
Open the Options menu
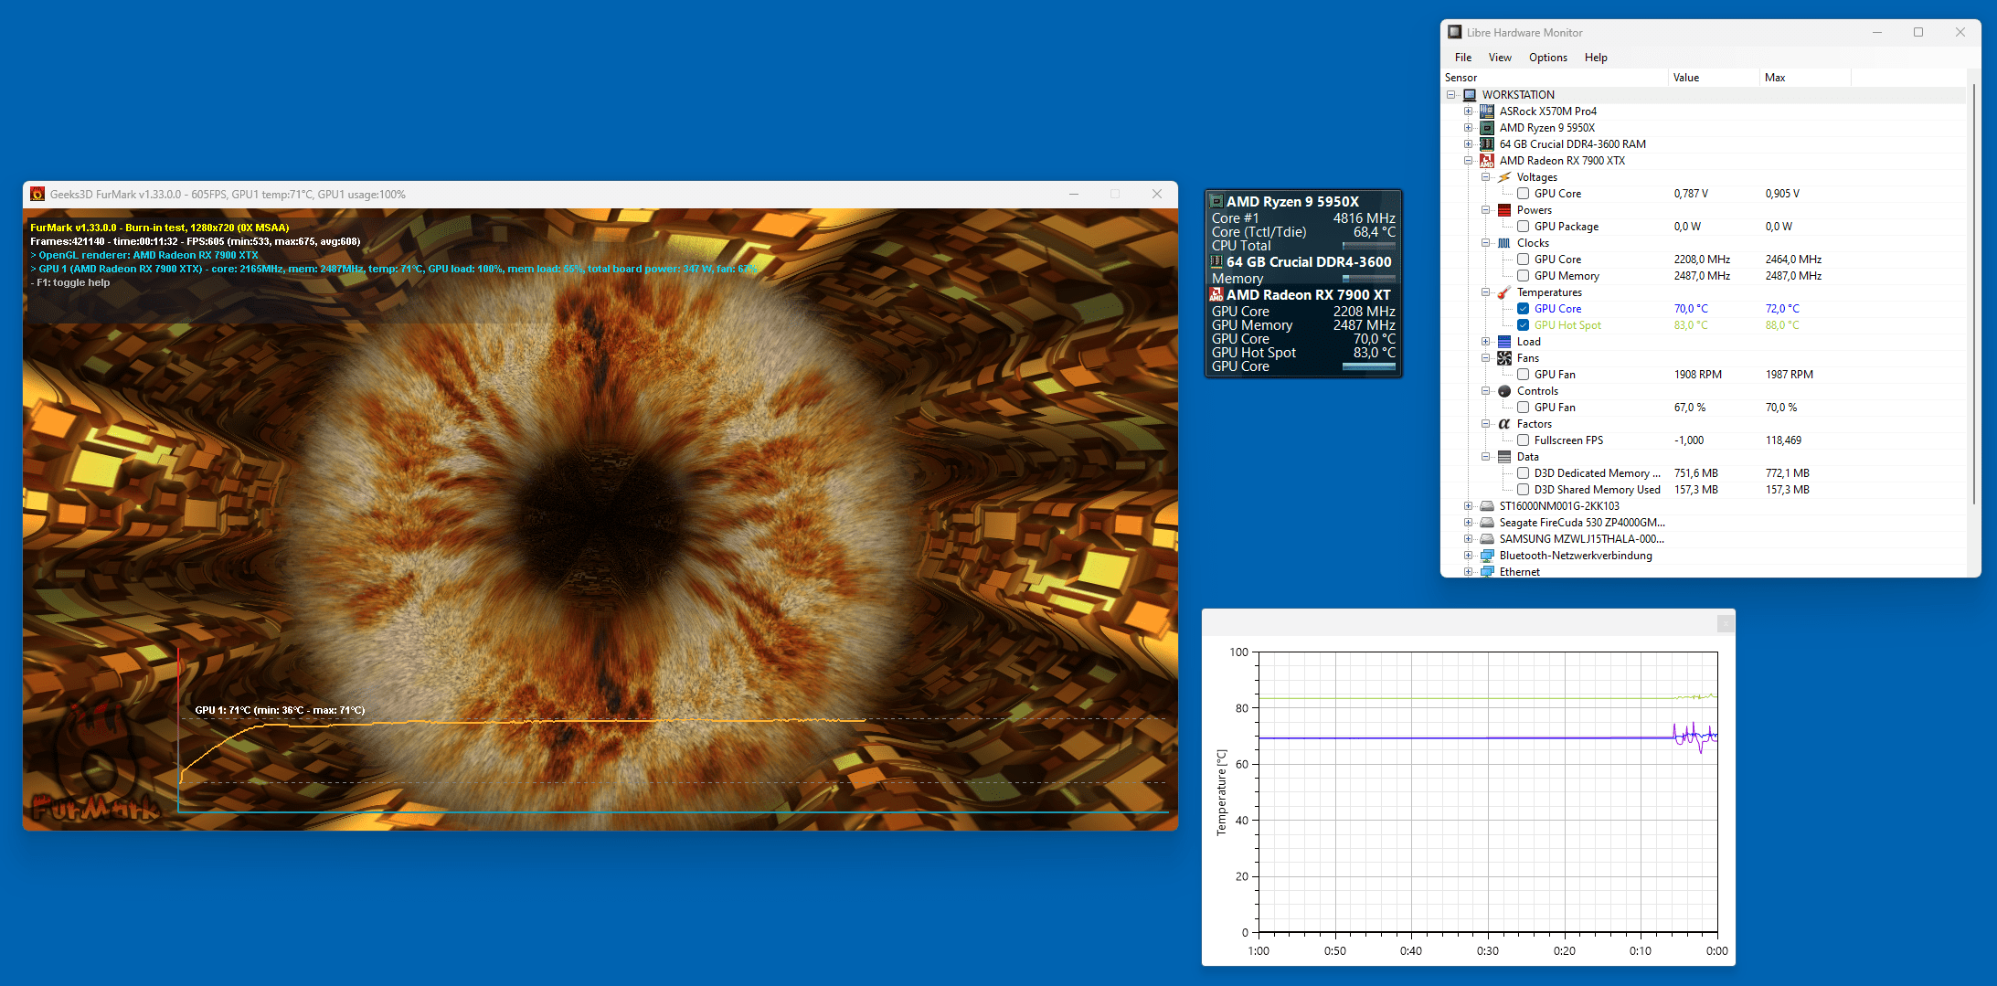(x=1548, y=58)
